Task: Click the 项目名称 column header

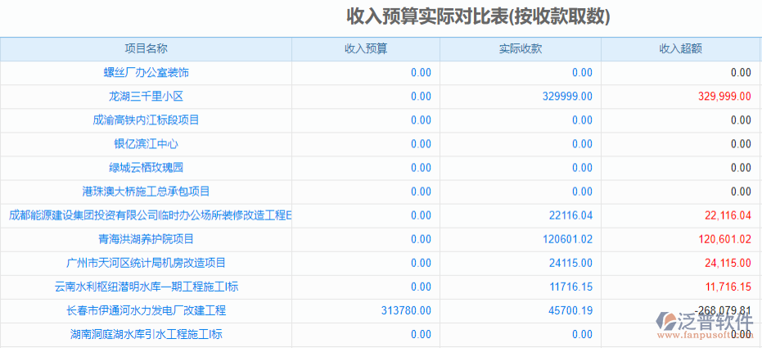Action: [x=146, y=48]
